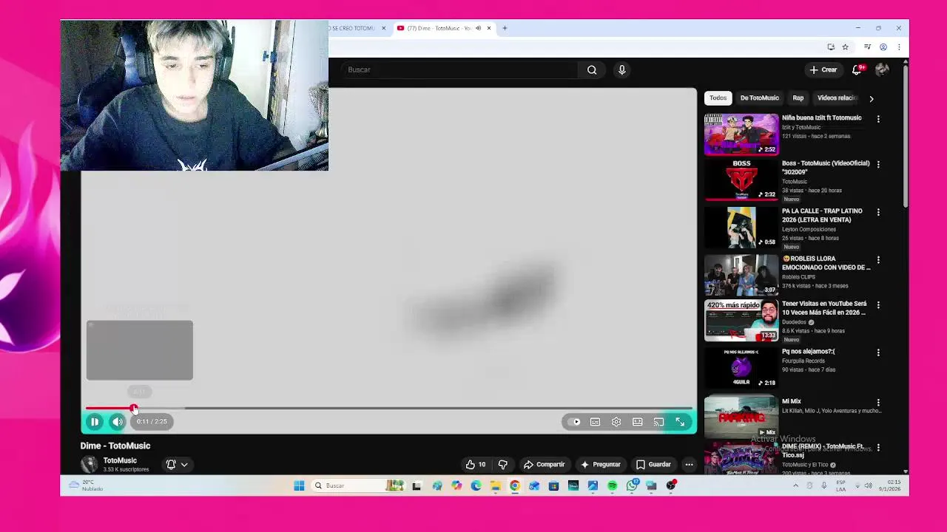The height and width of the screenshot is (532, 947).
Task: Open Pq nos alejamos?:( video title
Action: [809, 352]
